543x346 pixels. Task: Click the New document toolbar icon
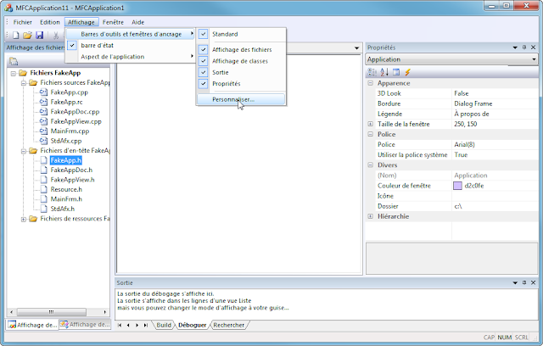16,35
